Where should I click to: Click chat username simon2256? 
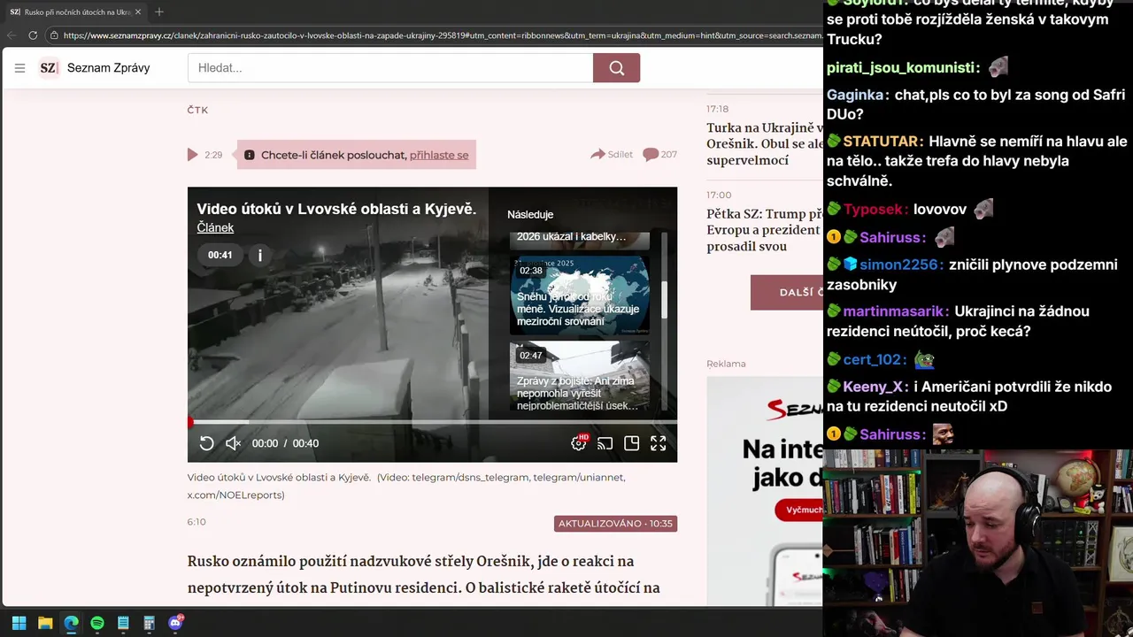click(x=900, y=265)
